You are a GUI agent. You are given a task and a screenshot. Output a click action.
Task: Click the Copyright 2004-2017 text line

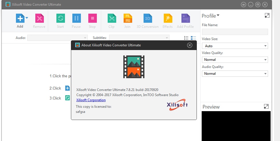[128, 95]
